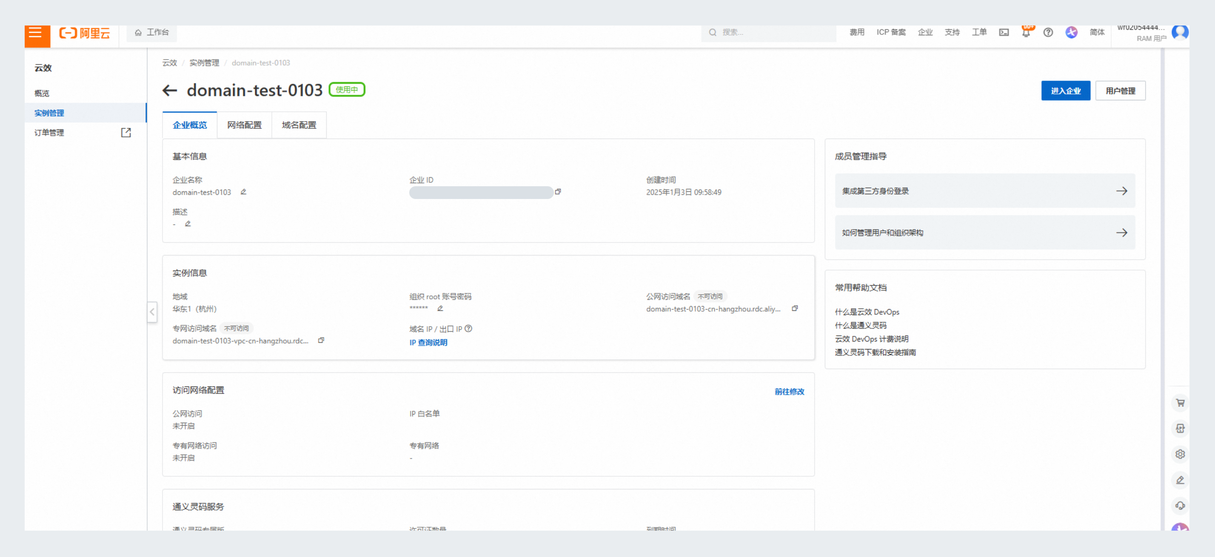Click the shopping cart icon in sidebar

pos(1180,403)
